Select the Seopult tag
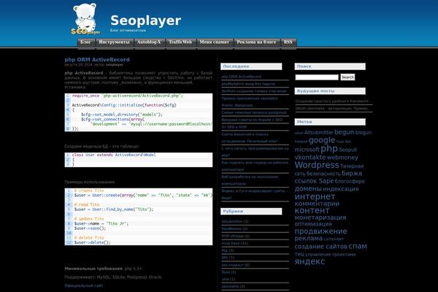This screenshot has width=438, height=292. point(347,150)
